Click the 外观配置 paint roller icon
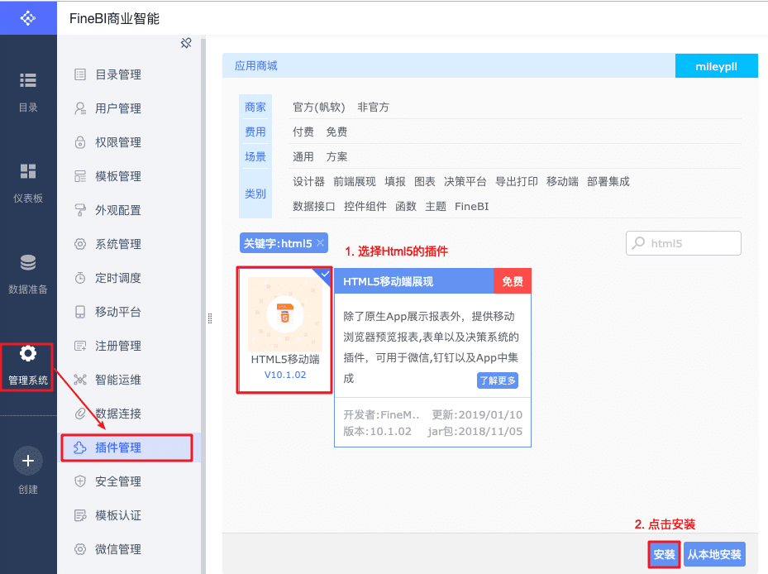The image size is (768, 574). (x=80, y=210)
